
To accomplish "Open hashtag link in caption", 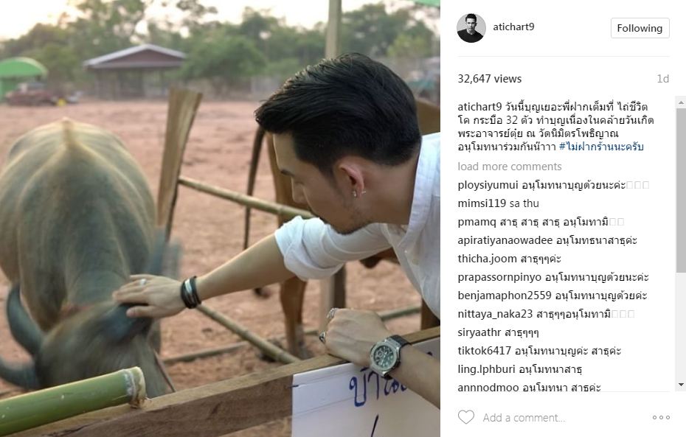I will click(x=601, y=147).
